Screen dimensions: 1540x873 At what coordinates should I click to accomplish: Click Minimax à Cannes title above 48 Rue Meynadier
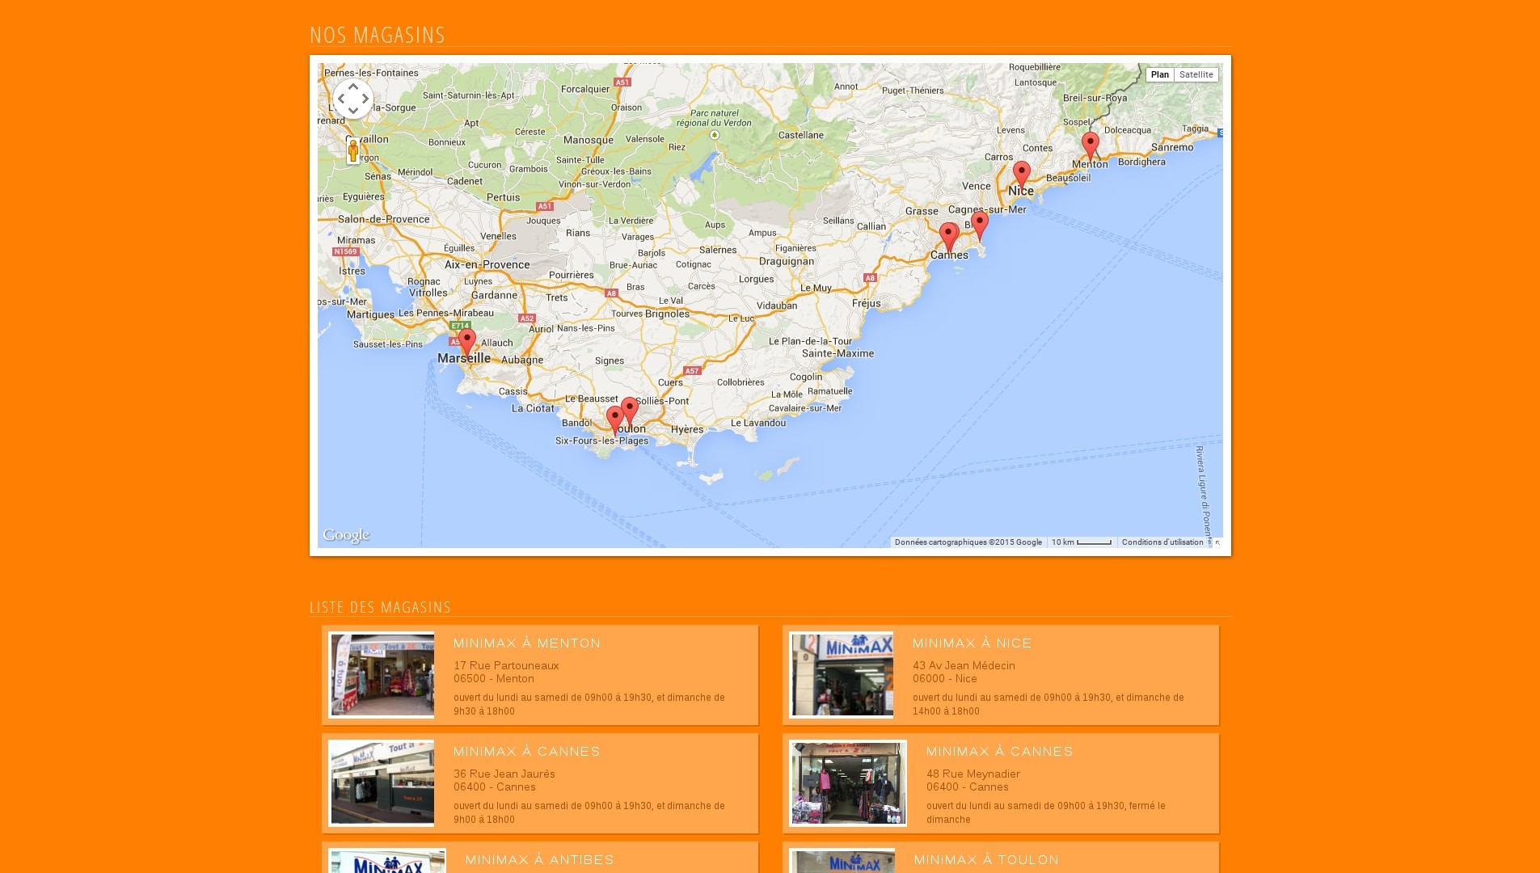coord(1000,752)
